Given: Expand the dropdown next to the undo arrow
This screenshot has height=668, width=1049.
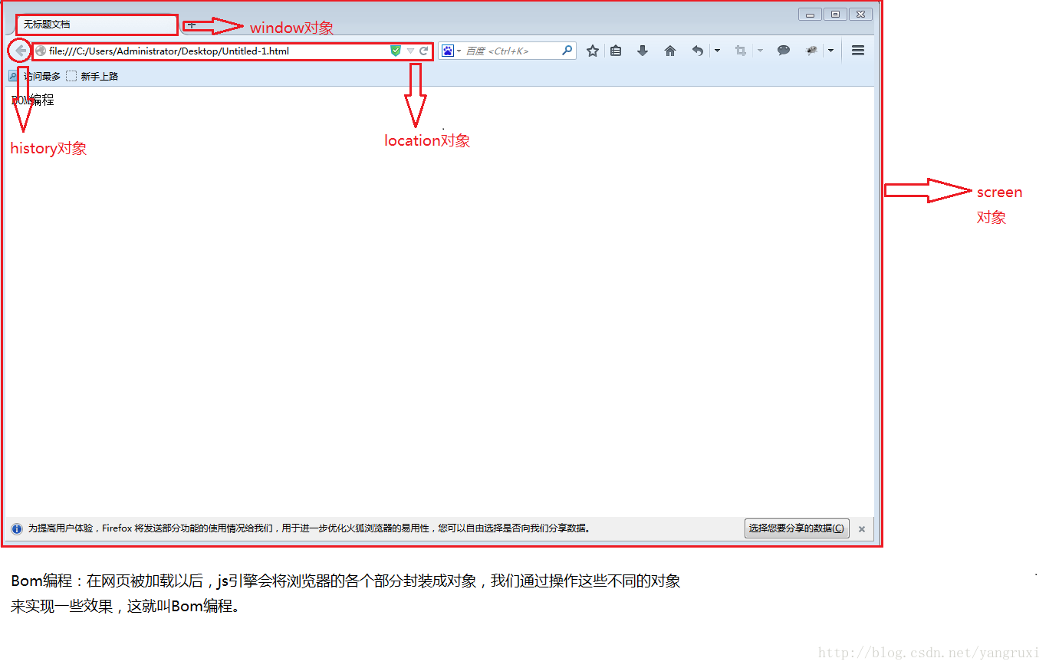Looking at the screenshot, I should [717, 51].
